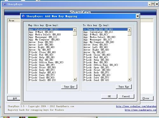
Task: Select F-Lock: Office Home in To list
Action: 106,65
